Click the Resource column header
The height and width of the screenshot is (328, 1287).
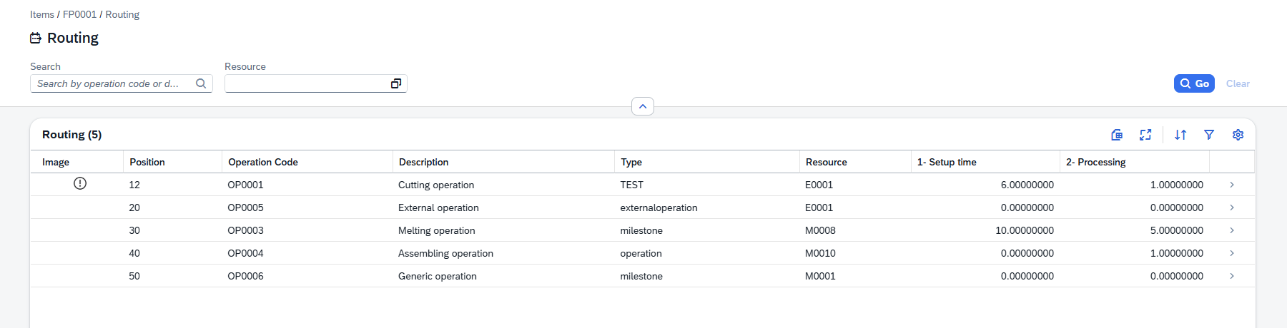pyautogui.click(x=856, y=162)
